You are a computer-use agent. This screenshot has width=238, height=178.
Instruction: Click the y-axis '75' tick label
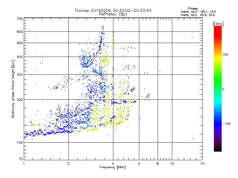[x=21, y=159]
